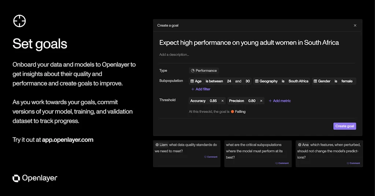The height and width of the screenshot is (196, 375).
Task: Click the orange Failing status dot
Action: [233, 112]
